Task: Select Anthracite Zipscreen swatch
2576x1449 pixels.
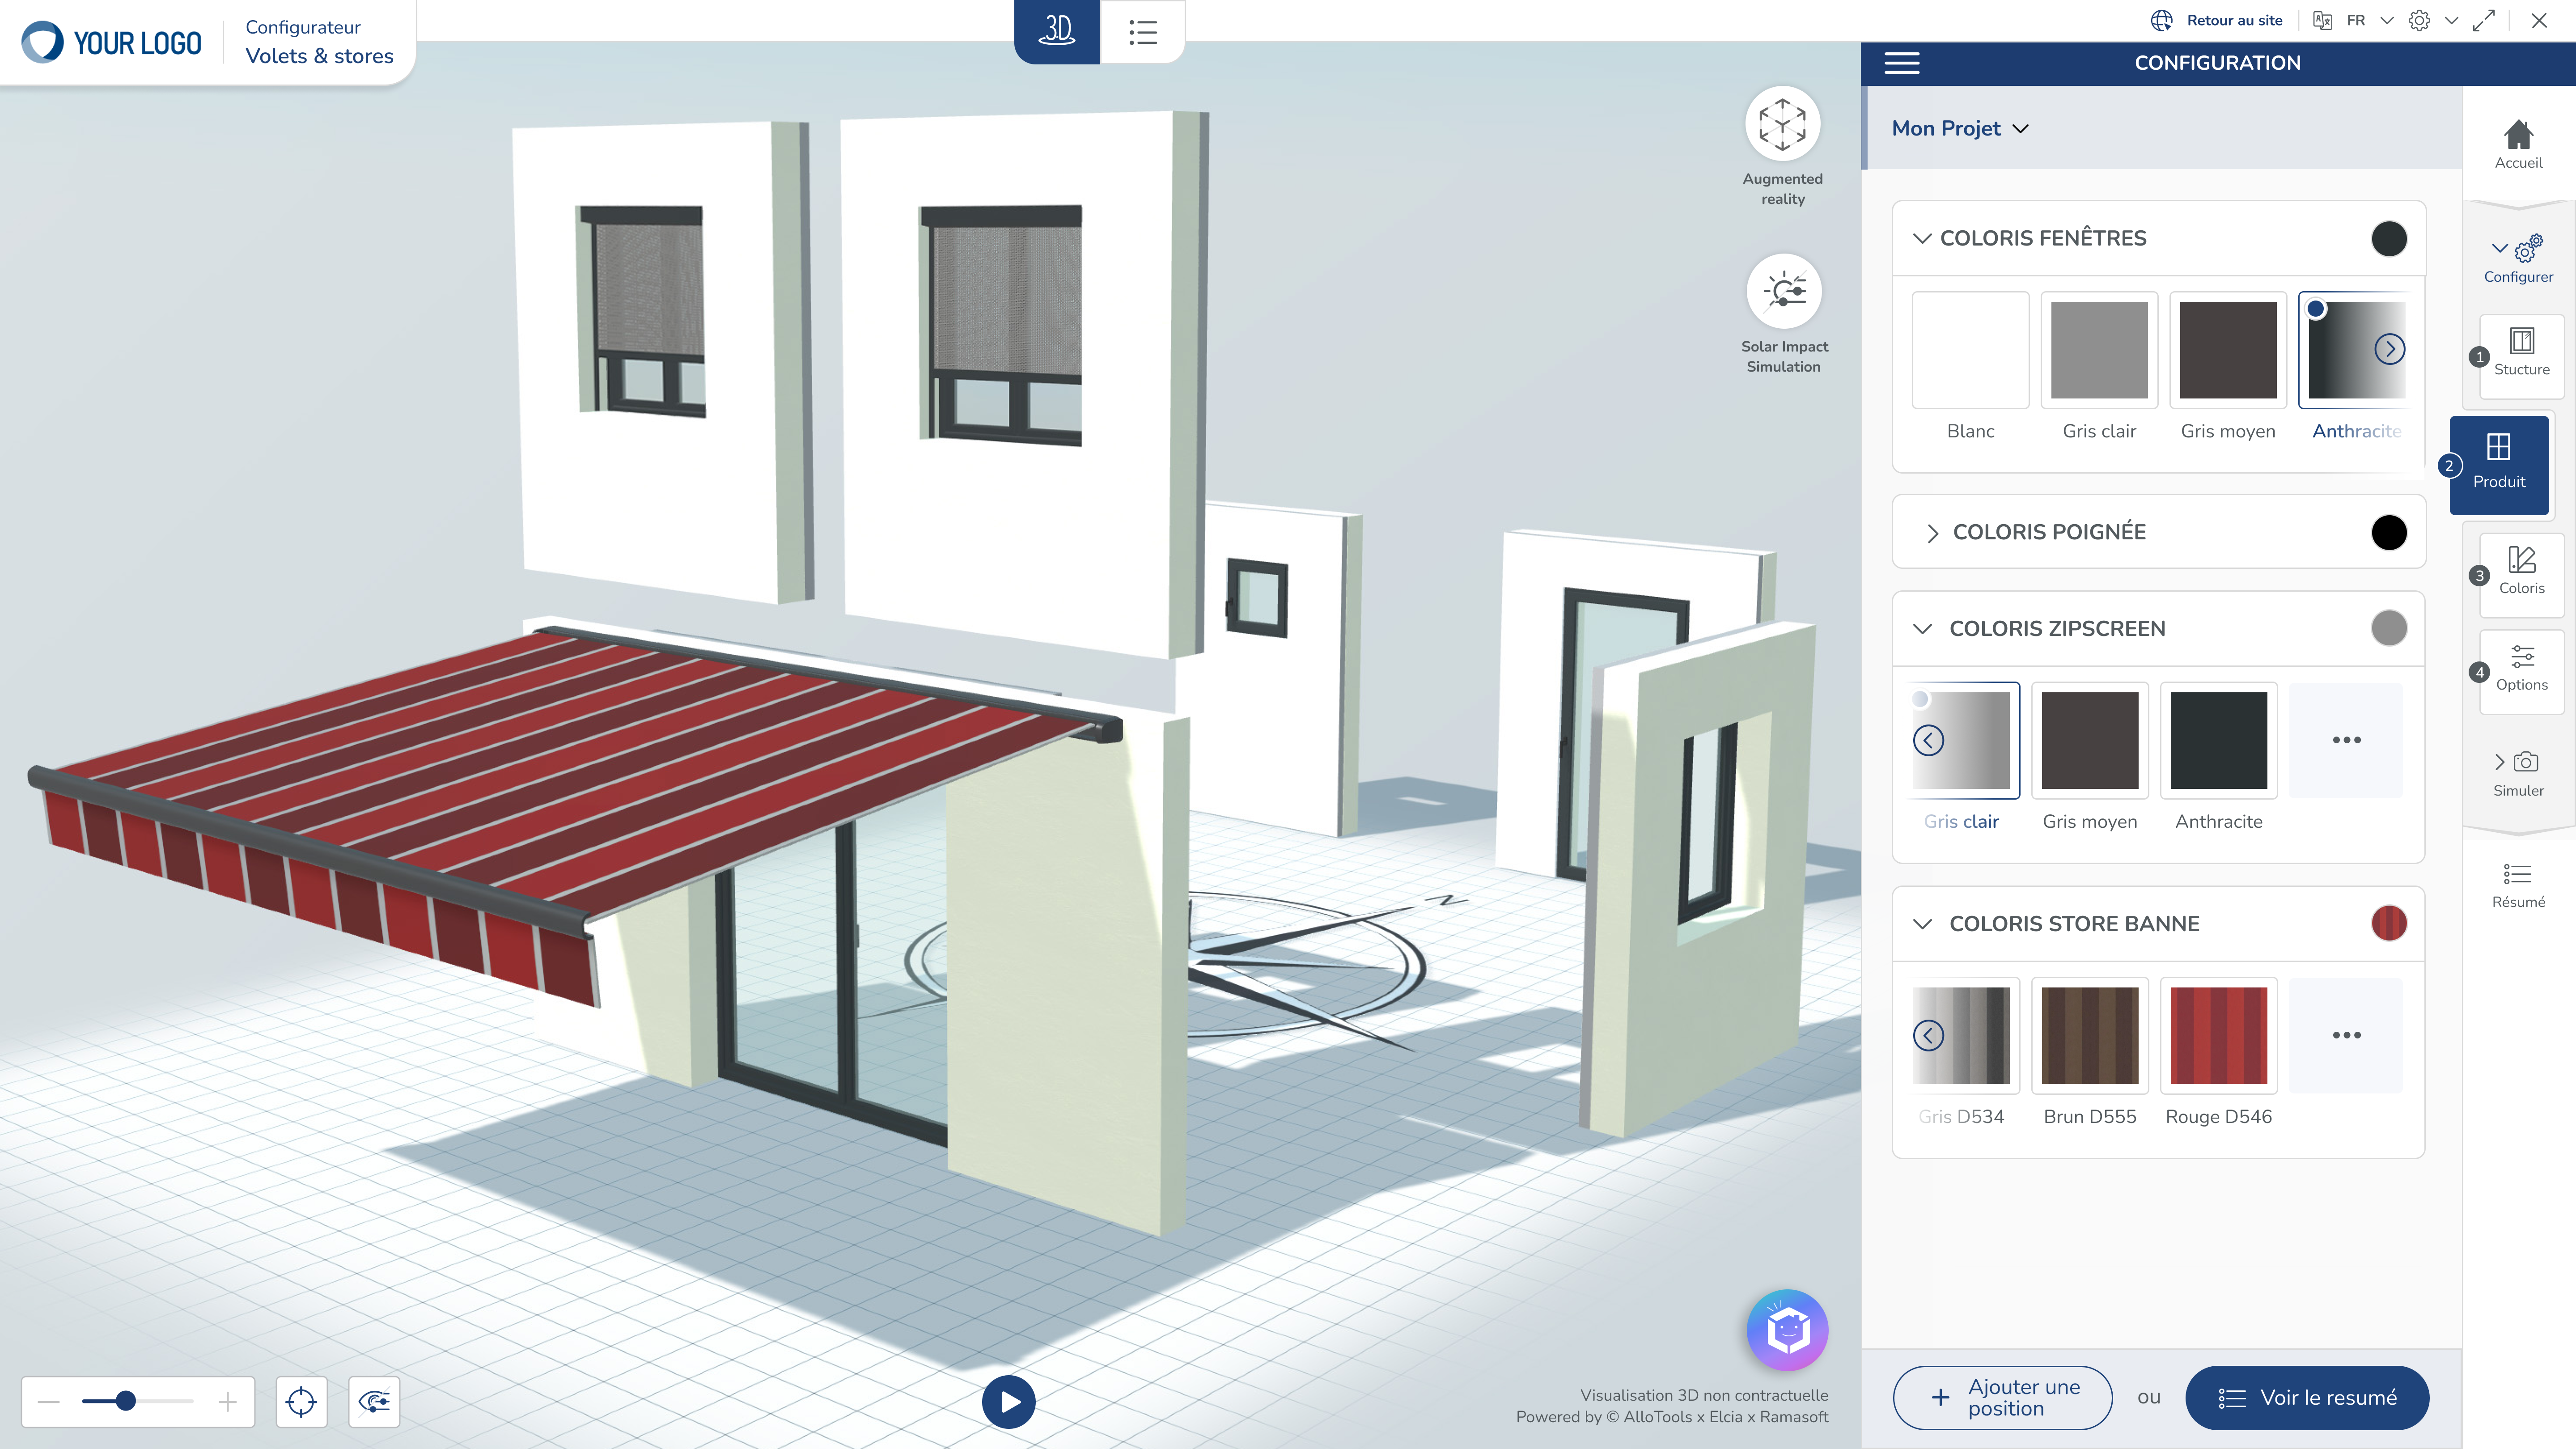Action: click(x=2218, y=740)
